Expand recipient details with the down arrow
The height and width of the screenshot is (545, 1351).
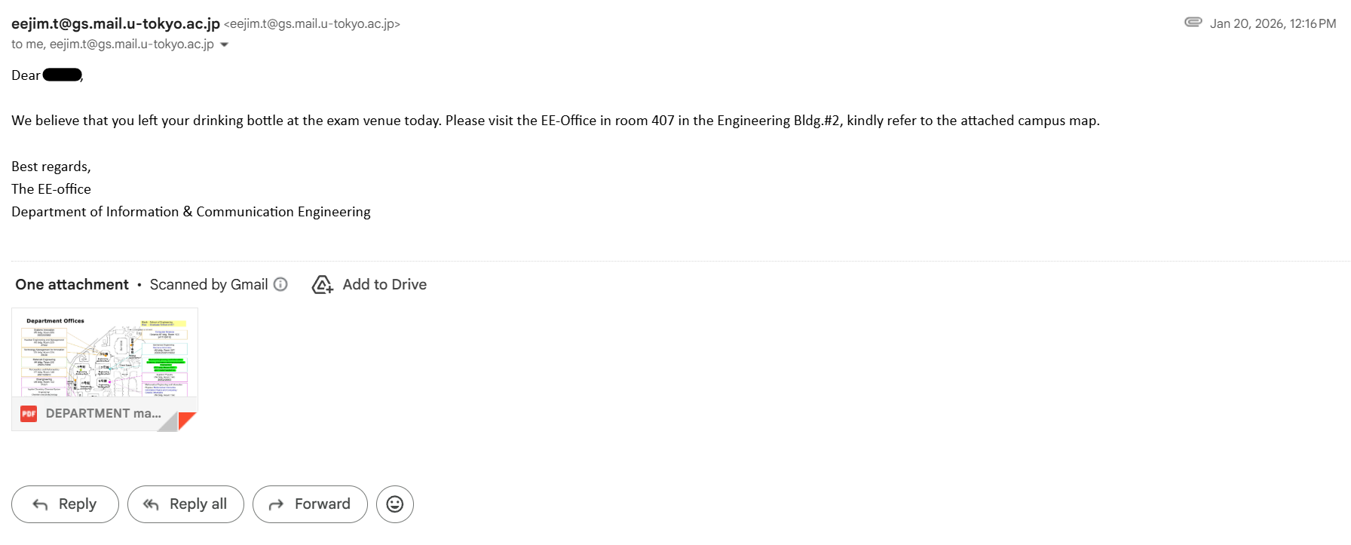[x=224, y=44]
